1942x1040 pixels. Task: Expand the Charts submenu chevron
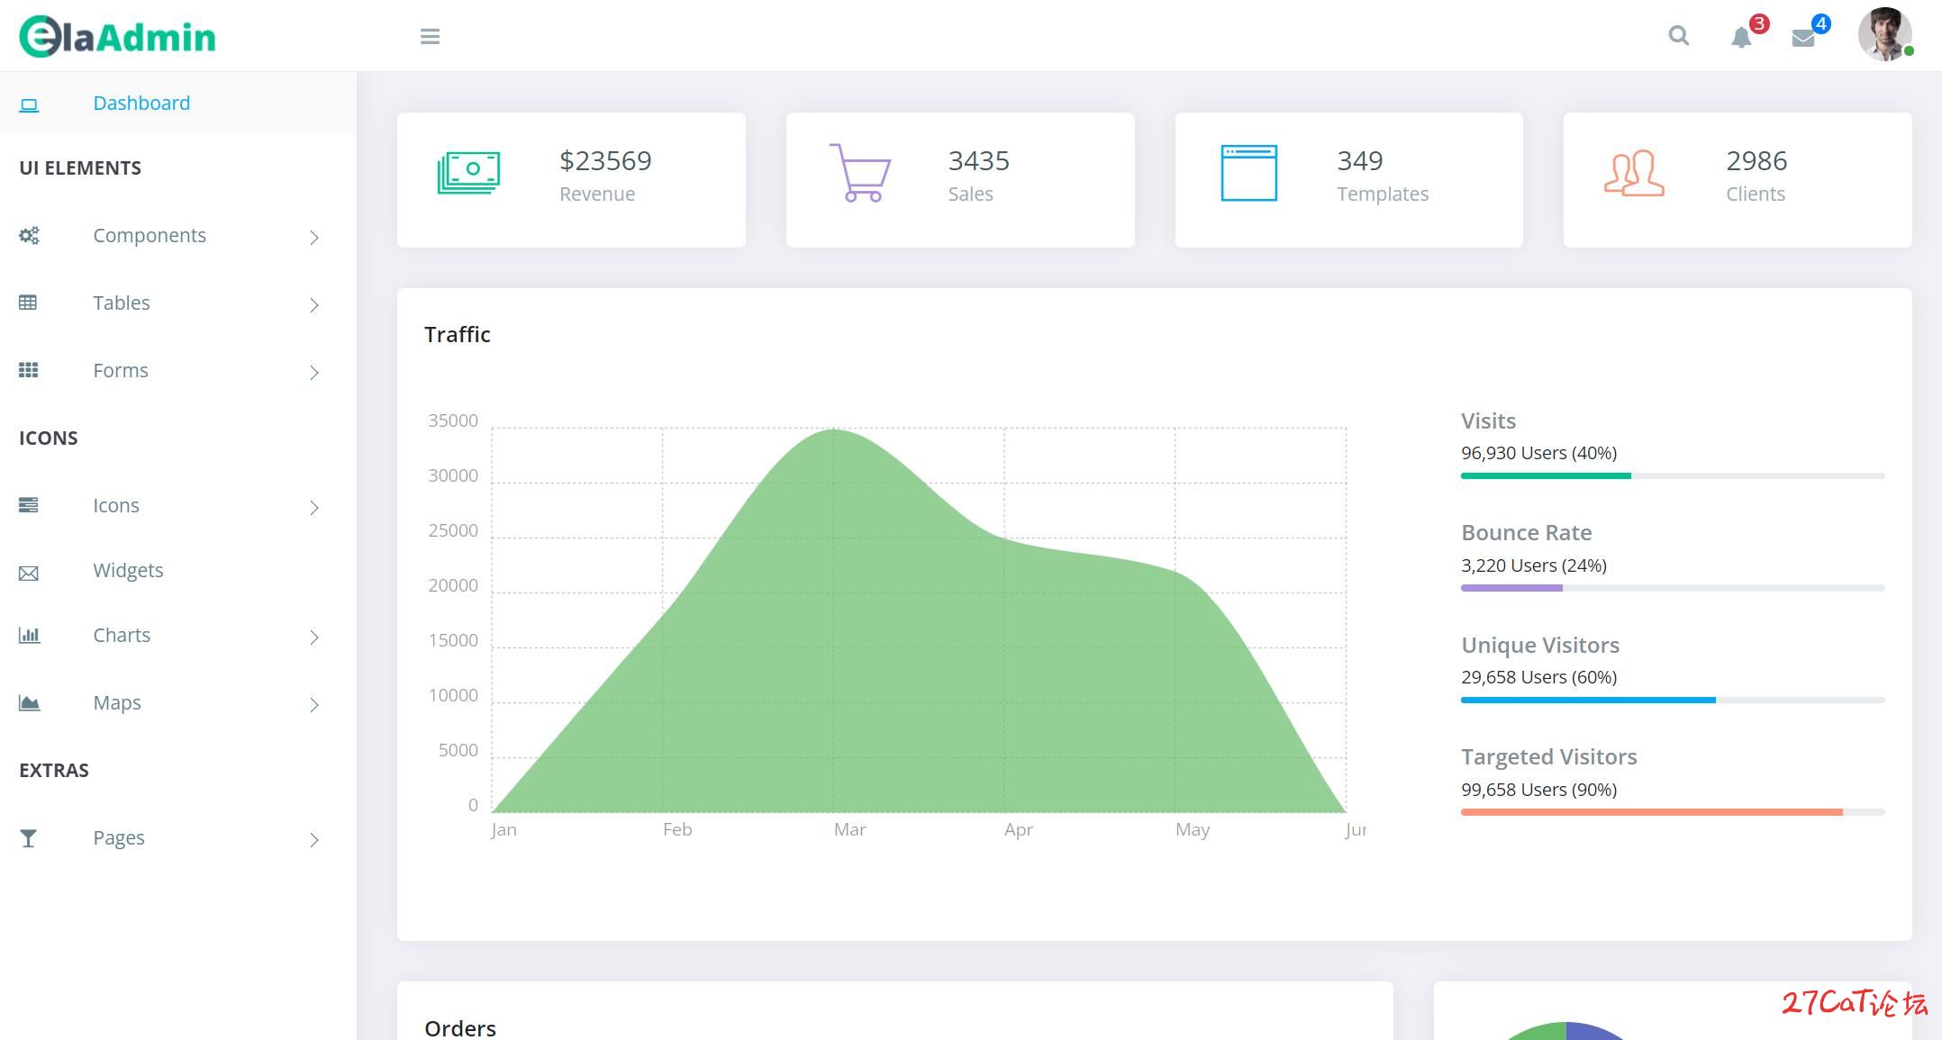point(314,638)
